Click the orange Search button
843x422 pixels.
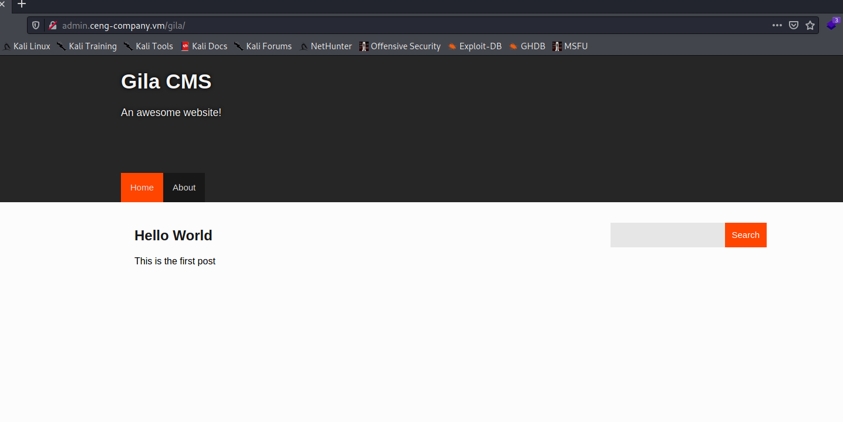click(746, 235)
